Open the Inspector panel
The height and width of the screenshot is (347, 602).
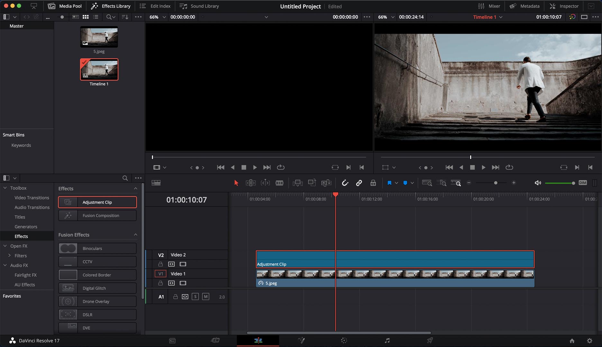(564, 6)
